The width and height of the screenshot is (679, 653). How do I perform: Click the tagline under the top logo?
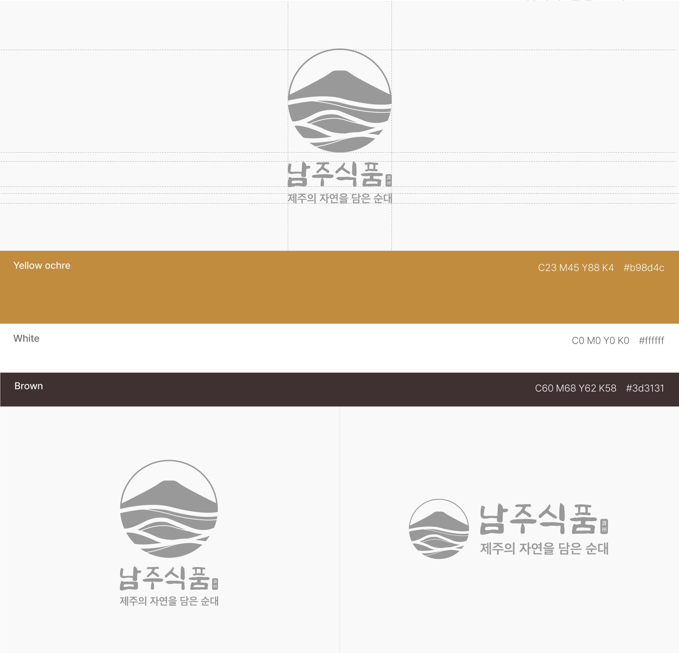[339, 198]
